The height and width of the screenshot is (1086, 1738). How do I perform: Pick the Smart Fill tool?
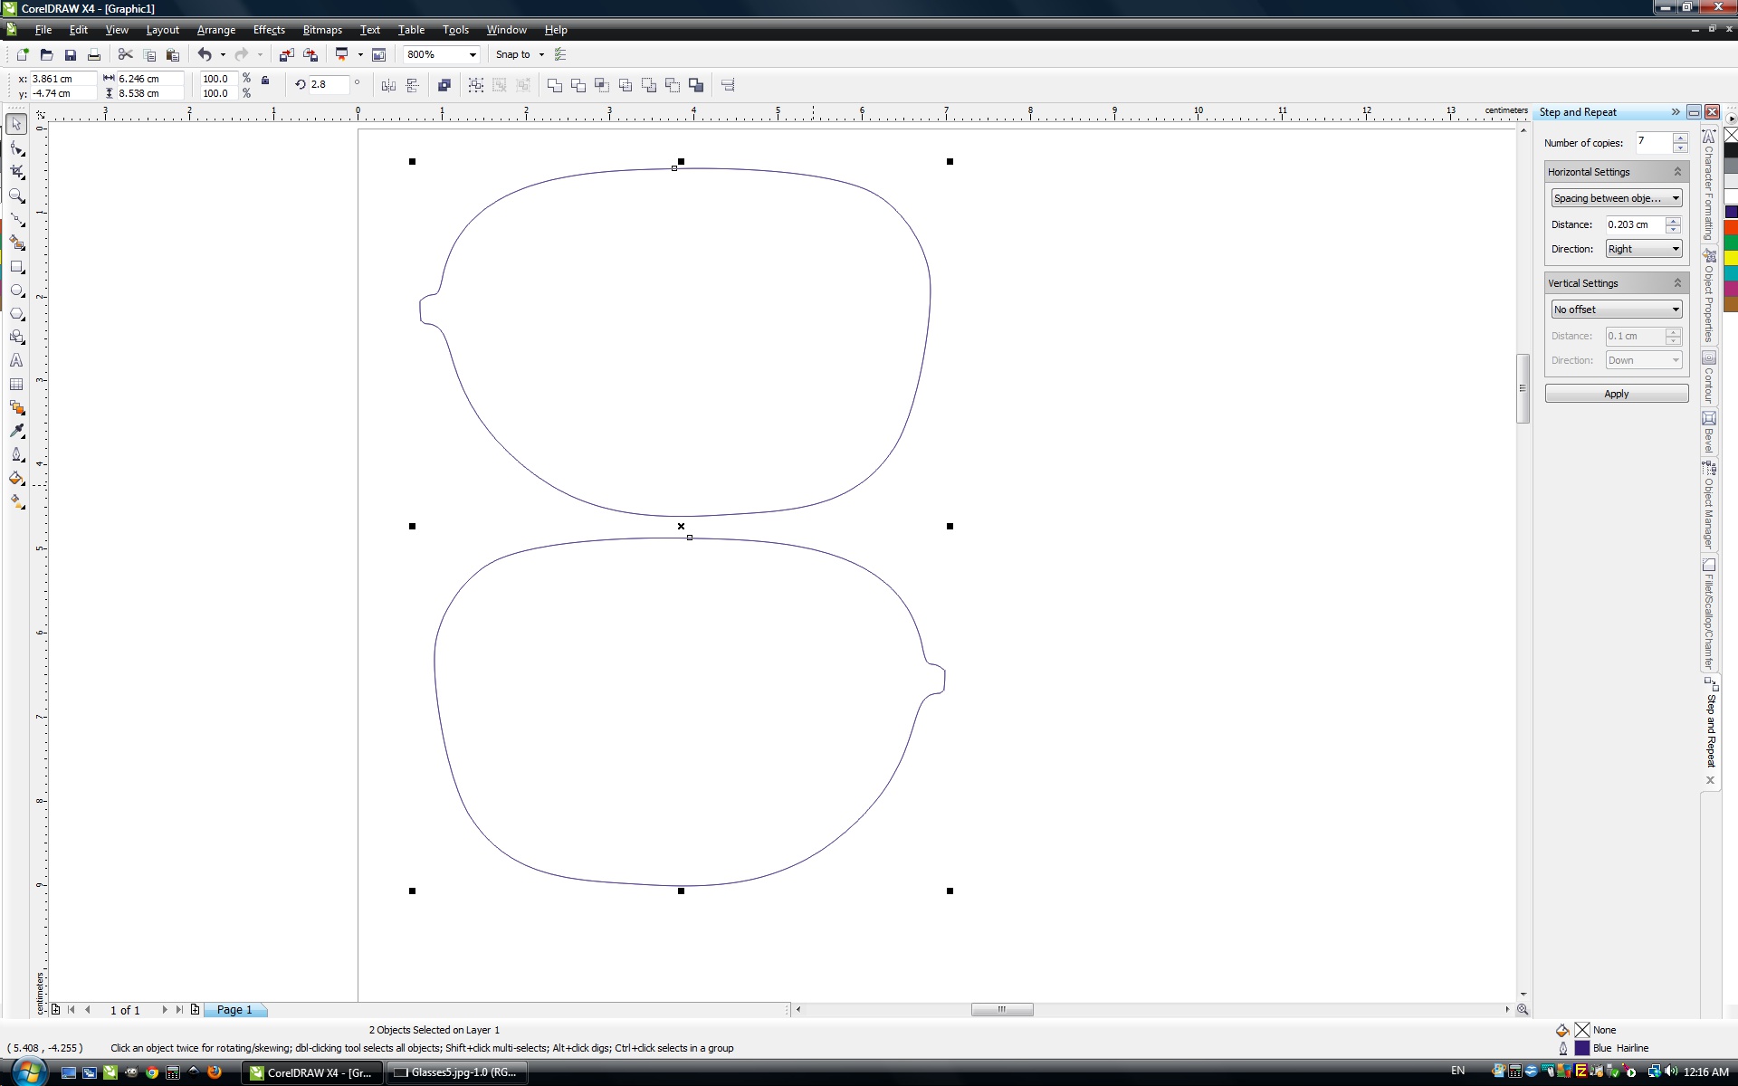click(16, 243)
